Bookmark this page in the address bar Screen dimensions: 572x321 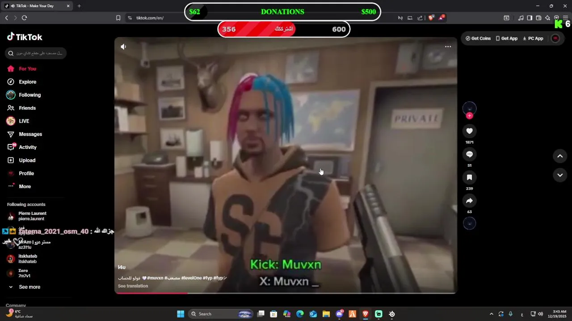point(118,18)
